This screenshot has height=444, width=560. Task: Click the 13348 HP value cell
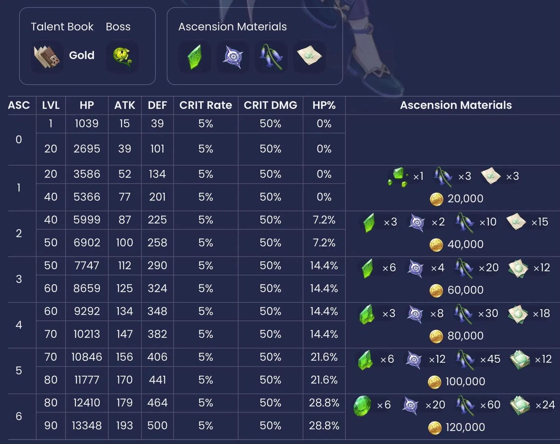click(87, 426)
